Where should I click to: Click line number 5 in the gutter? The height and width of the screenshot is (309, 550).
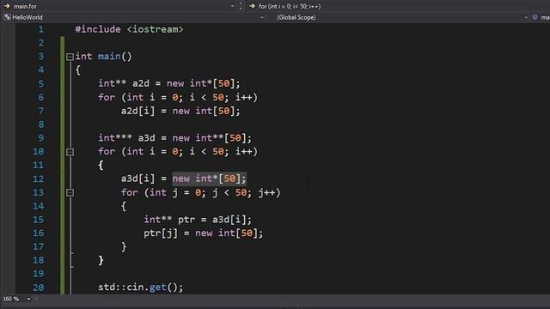tap(40, 84)
